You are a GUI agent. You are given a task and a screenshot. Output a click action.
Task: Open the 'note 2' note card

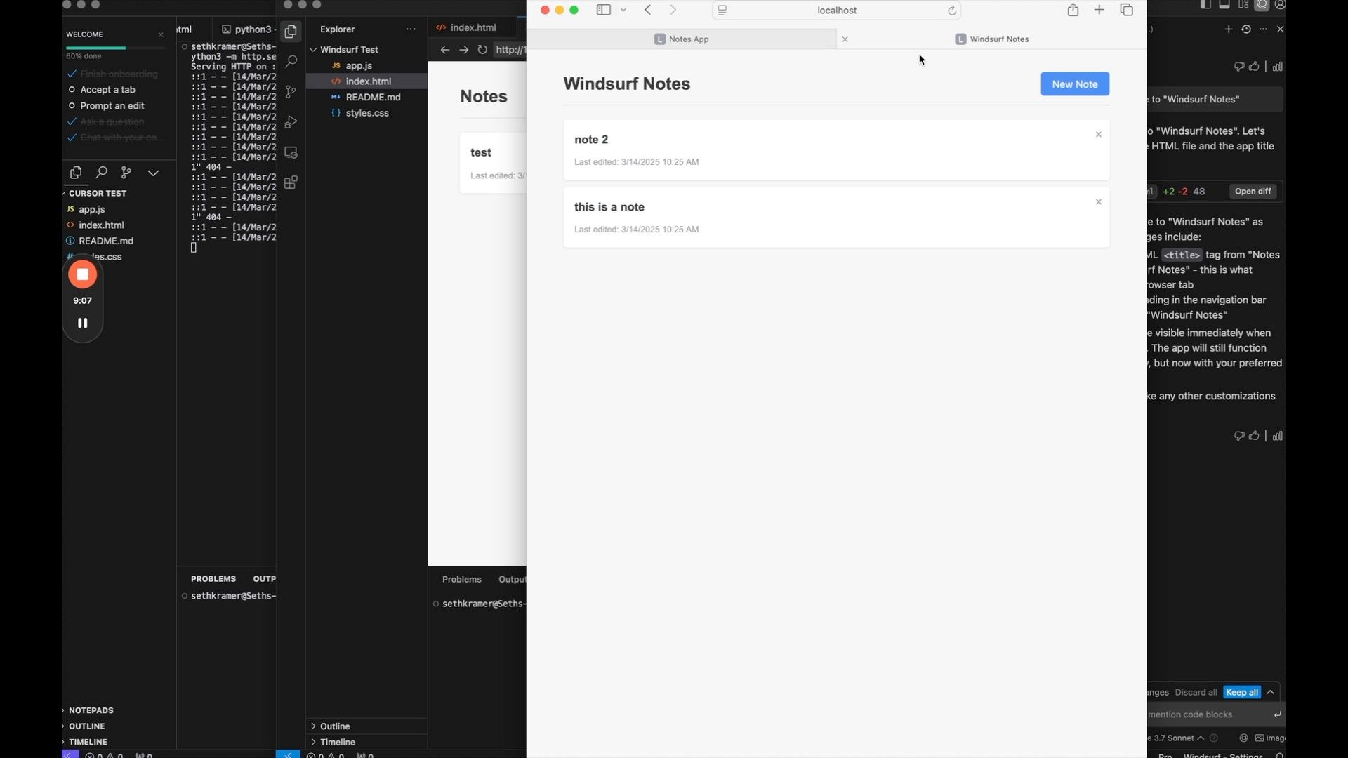pos(836,149)
